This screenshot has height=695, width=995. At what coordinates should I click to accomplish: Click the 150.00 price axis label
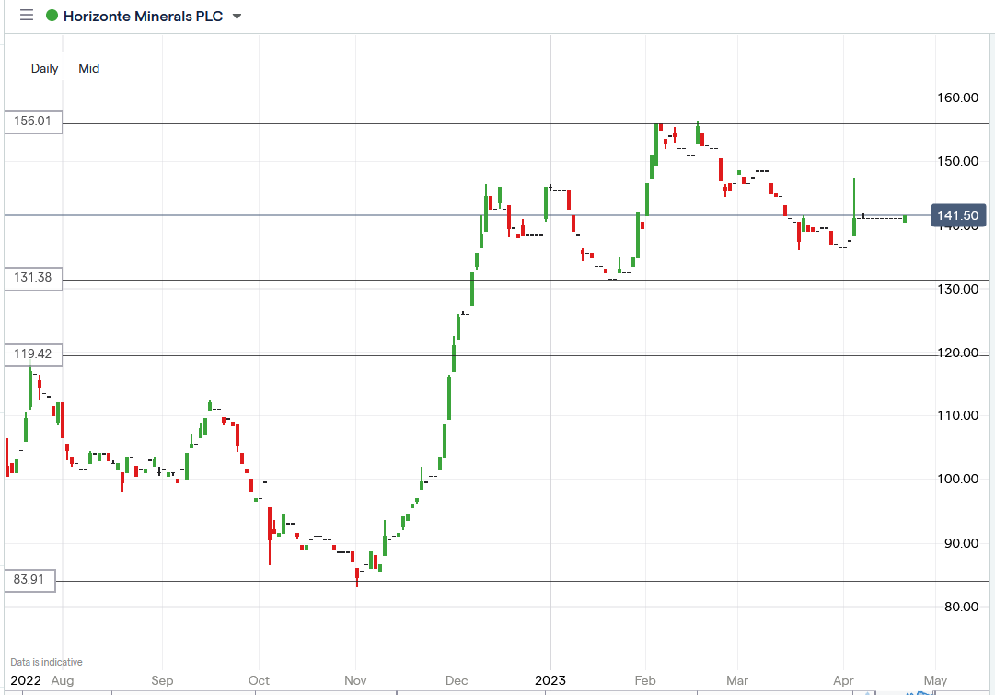point(957,161)
